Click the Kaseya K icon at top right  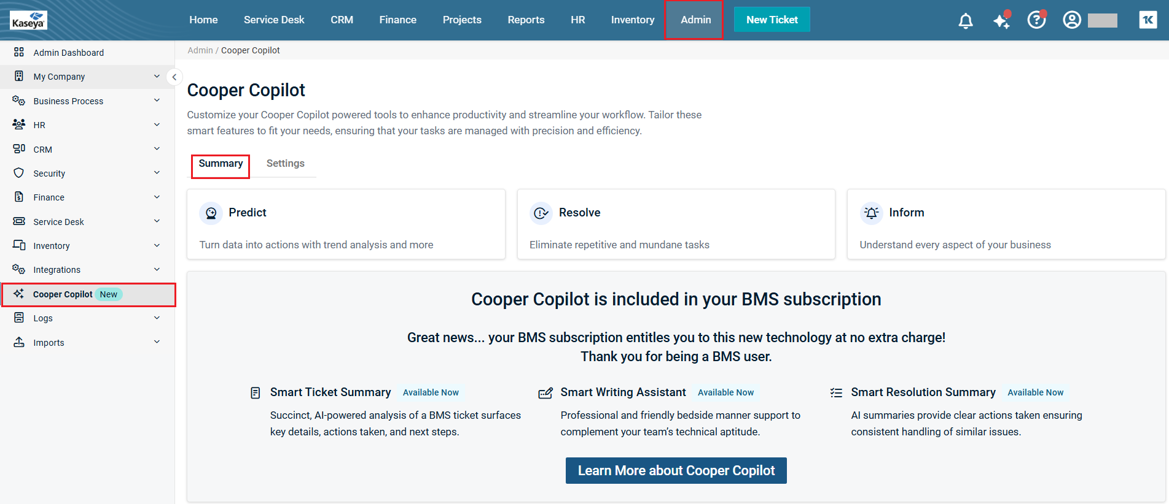coord(1147,20)
